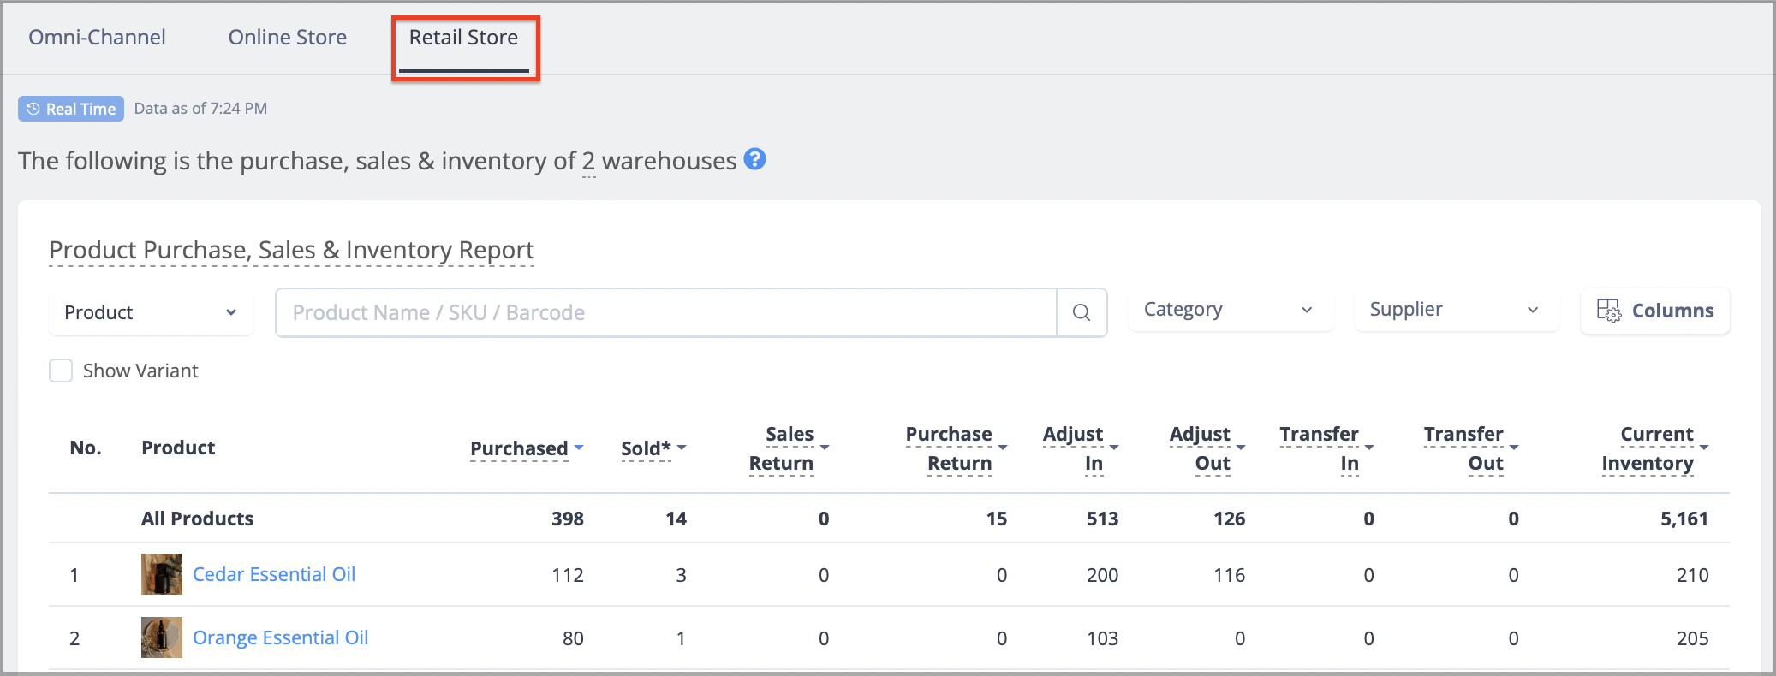Image resolution: width=1776 pixels, height=676 pixels.
Task: Click Cedar Essential Oil purchased value 112
Action: point(568,575)
